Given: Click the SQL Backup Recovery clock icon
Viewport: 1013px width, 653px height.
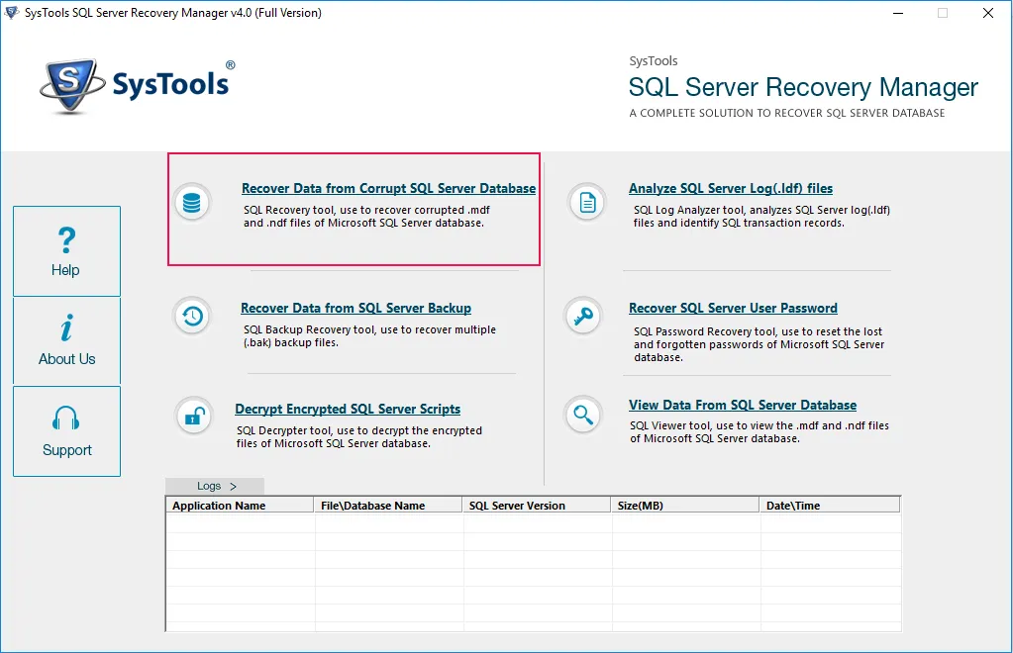Looking at the screenshot, I should [x=192, y=316].
